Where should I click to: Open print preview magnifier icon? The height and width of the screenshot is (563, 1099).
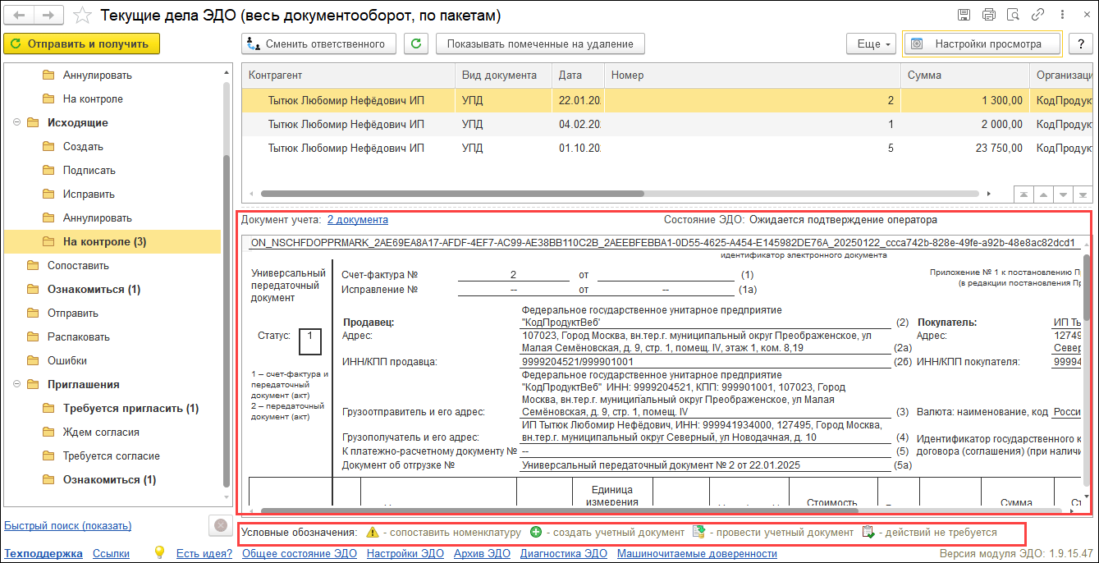tap(1013, 15)
